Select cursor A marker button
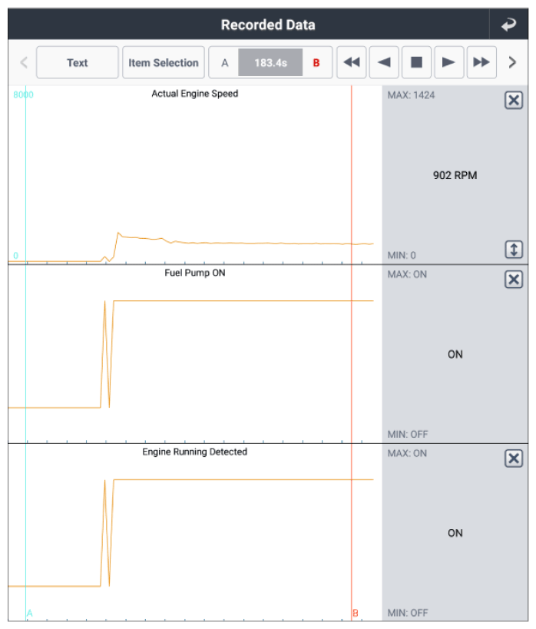The height and width of the screenshot is (629, 536). (x=225, y=63)
